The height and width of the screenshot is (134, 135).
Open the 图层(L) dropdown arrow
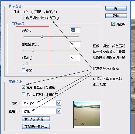pos(59,111)
